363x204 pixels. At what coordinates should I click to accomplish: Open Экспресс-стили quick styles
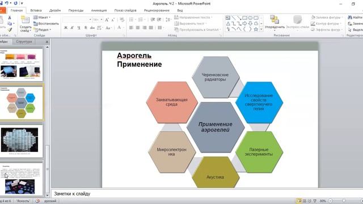click(x=297, y=23)
